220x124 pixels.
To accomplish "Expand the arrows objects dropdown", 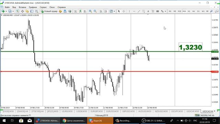I will click(x=165, y=11).
